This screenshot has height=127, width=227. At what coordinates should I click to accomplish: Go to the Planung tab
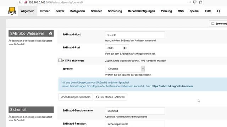[x=166, y=11]
